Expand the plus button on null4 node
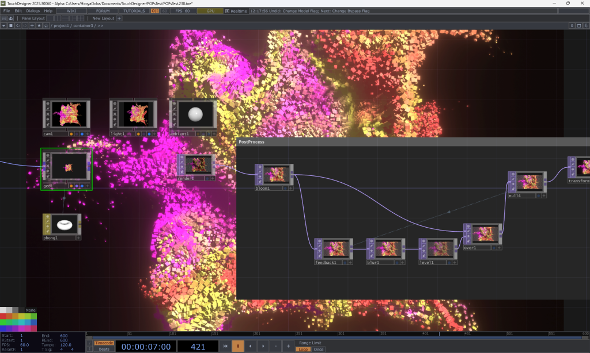This screenshot has width=590, height=353. (544, 195)
